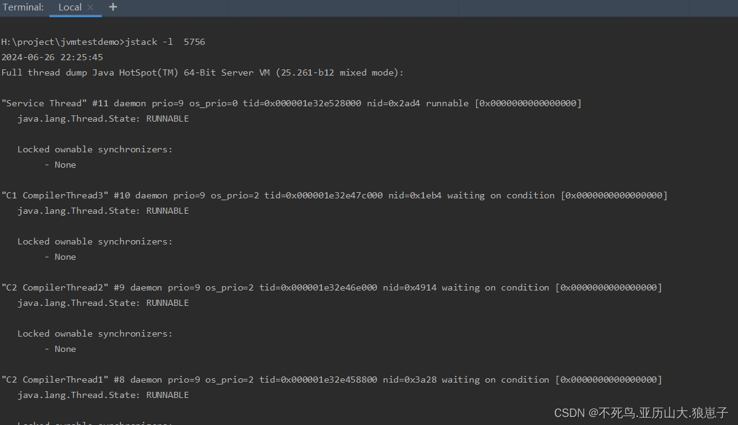738x425 pixels.
Task: Open a new terminal session with the plus icon
Action: [x=112, y=7]
